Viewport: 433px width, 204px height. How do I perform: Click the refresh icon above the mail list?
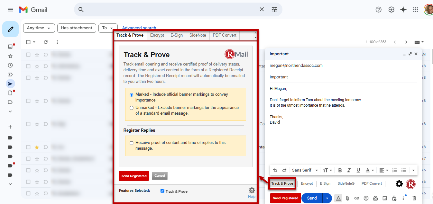tap(46, 42)
